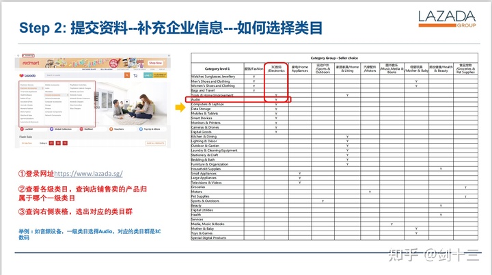
Task: Click the 家电/Home Appliances column header
Action: [300, 68]
